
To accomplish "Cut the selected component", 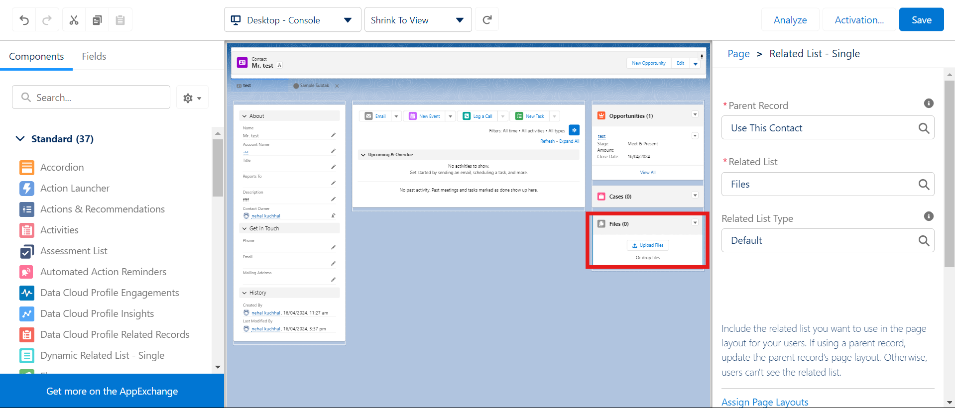I will point(74,20).
